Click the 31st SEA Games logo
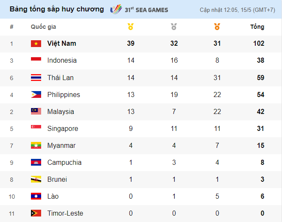This screenshot has height=222, width=282. [x=139, y=9]
